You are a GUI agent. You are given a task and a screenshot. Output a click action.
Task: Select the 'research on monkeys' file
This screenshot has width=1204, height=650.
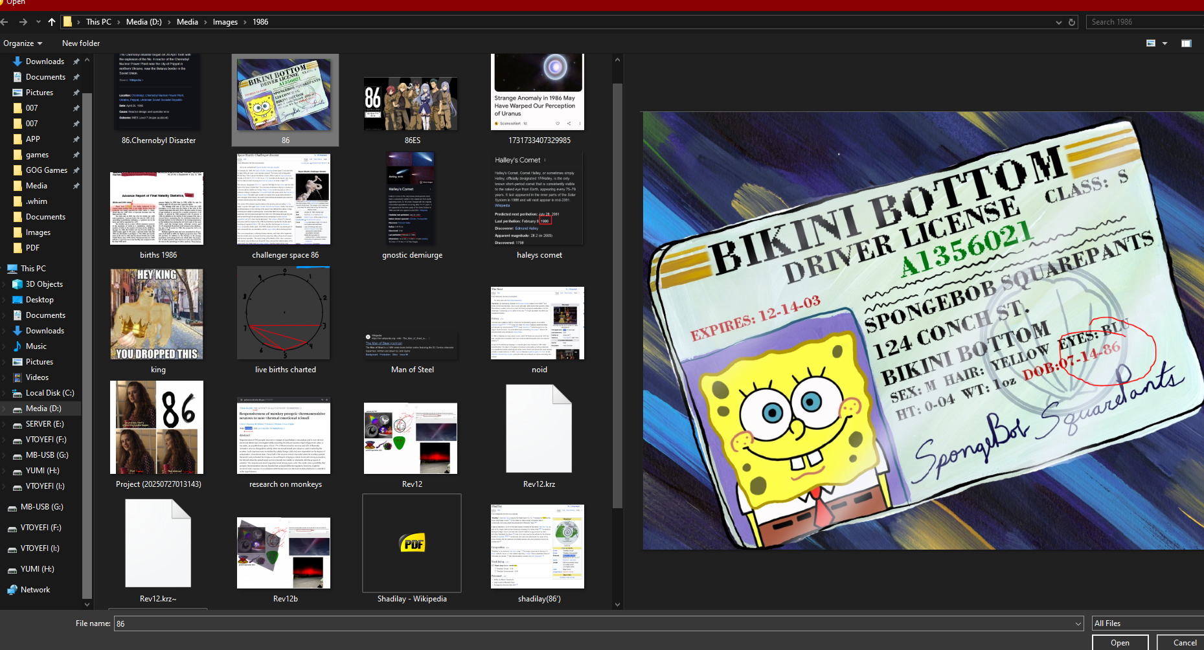tap(286, 443)
